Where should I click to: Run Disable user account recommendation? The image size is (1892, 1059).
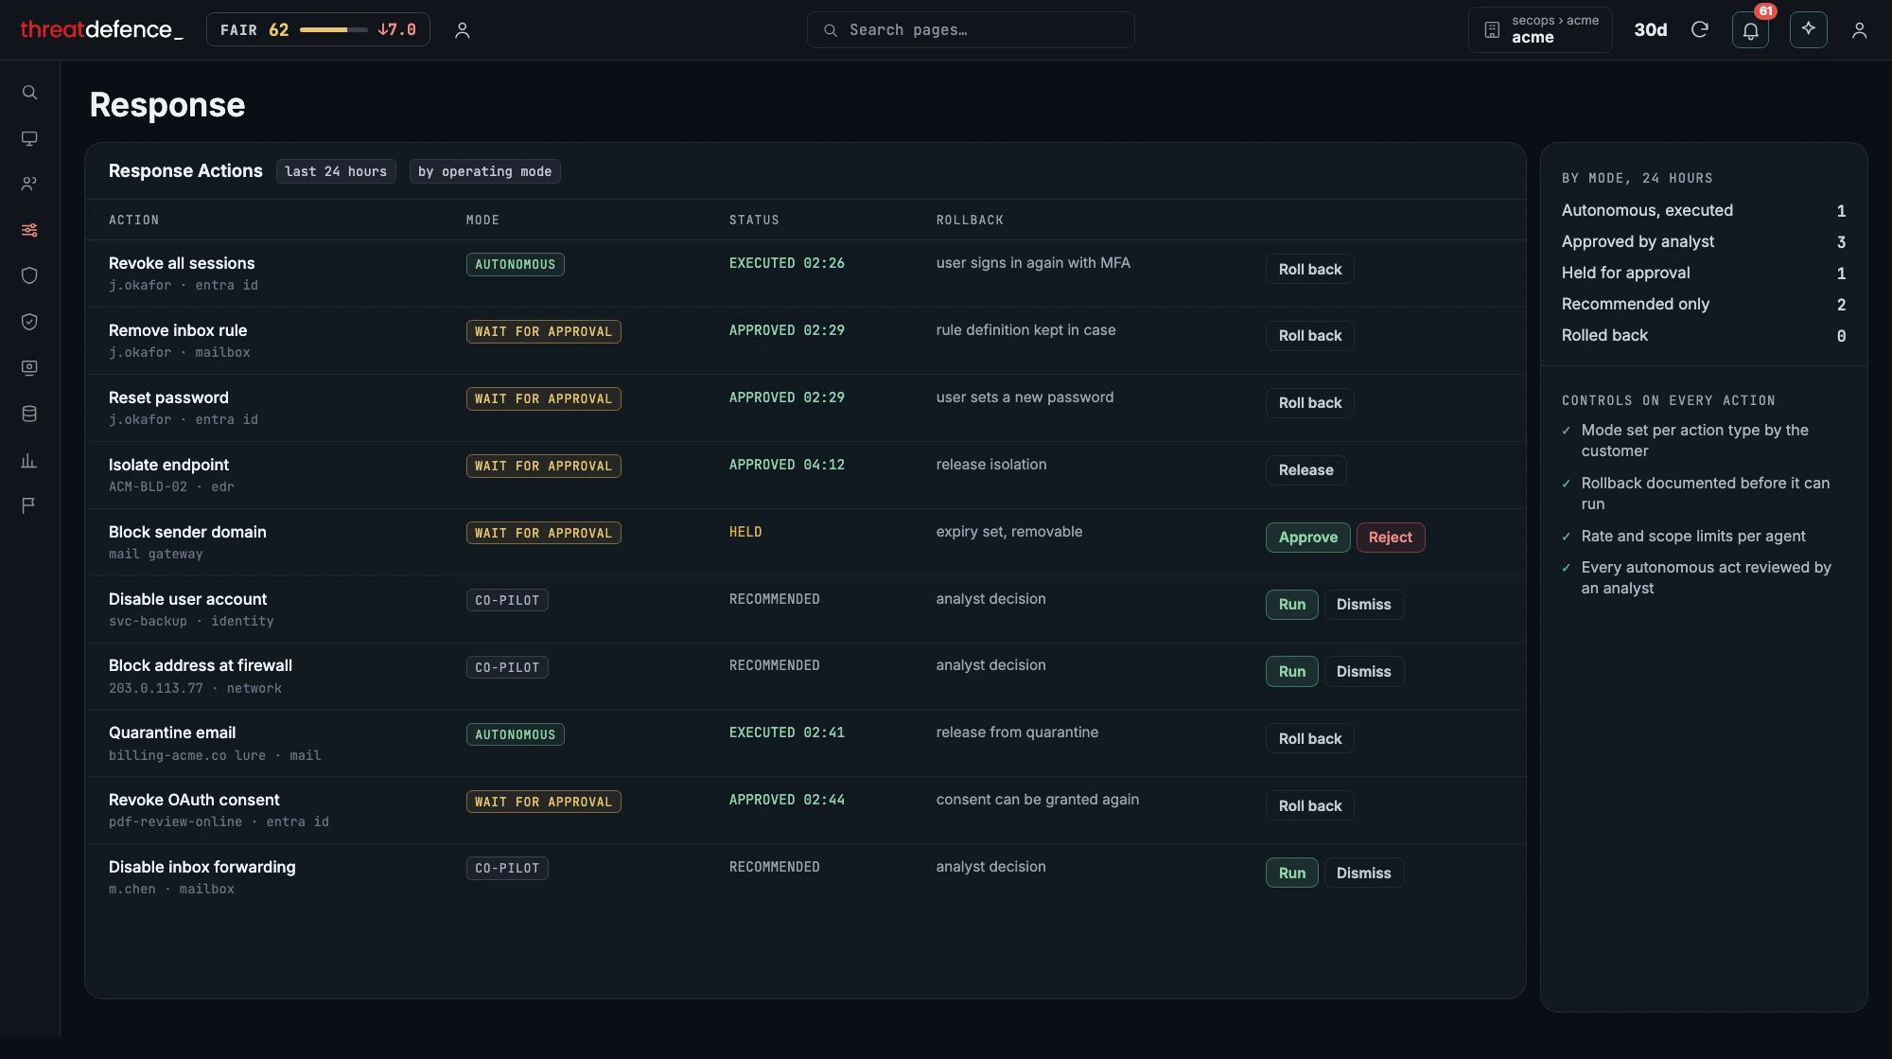coord(1291,605)
